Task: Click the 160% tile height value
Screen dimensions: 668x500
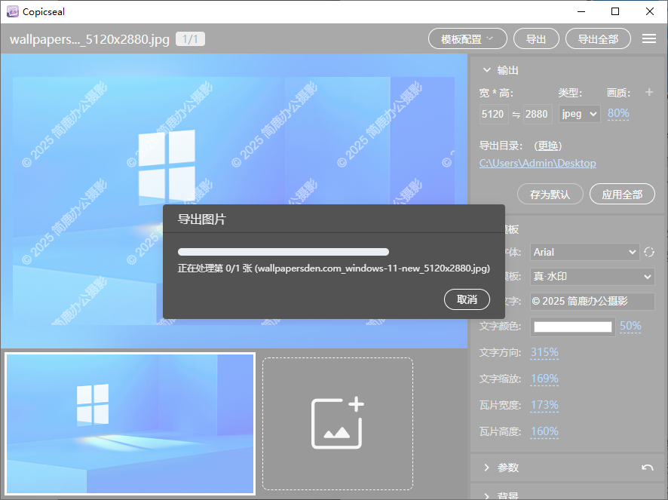Action: pos(544,431)
